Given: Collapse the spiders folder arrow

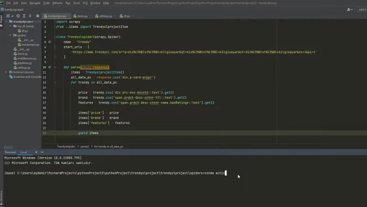Looking at the screenshot, I should tap(10, 35).
